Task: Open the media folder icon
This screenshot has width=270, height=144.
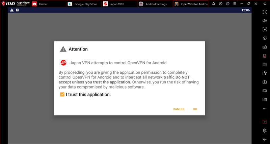Action: 265,100
